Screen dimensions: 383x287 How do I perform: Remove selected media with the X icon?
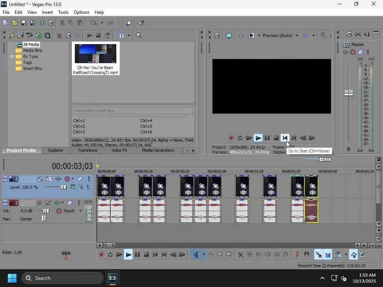pos(59,36)
